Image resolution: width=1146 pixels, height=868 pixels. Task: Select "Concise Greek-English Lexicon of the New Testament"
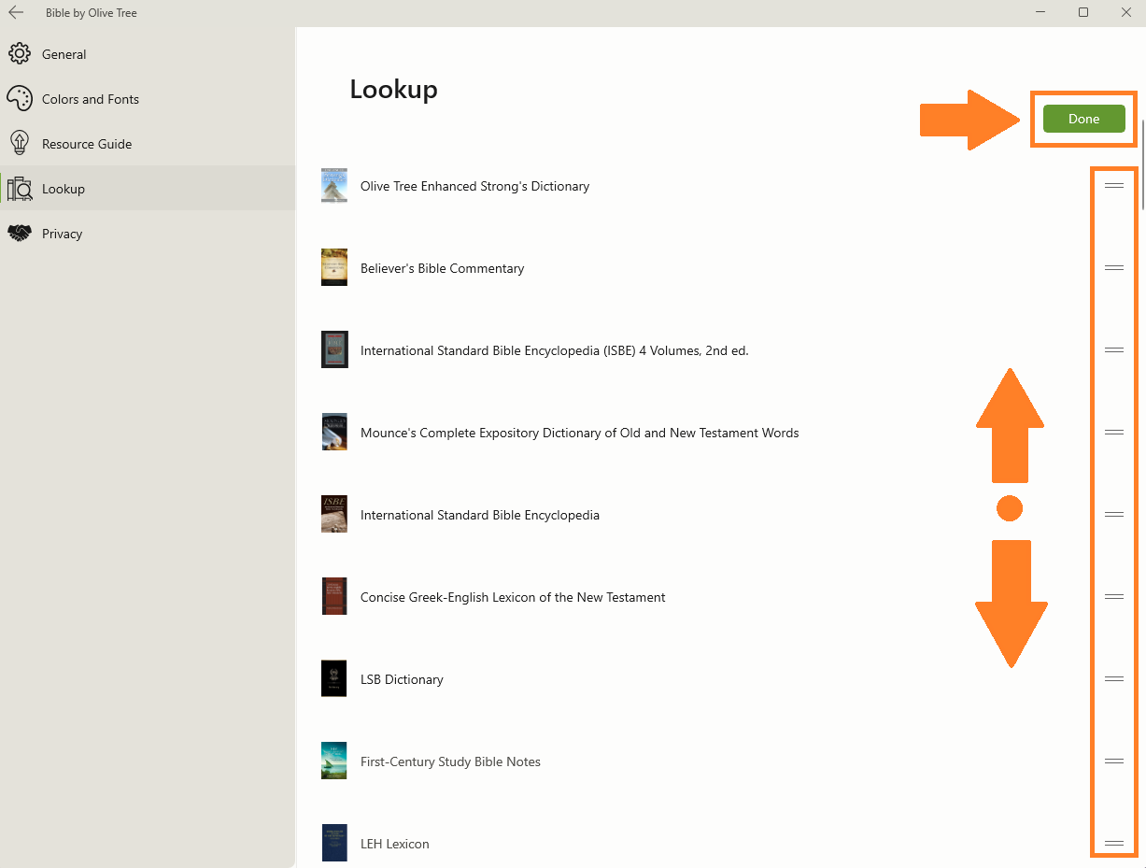(513, 597)
